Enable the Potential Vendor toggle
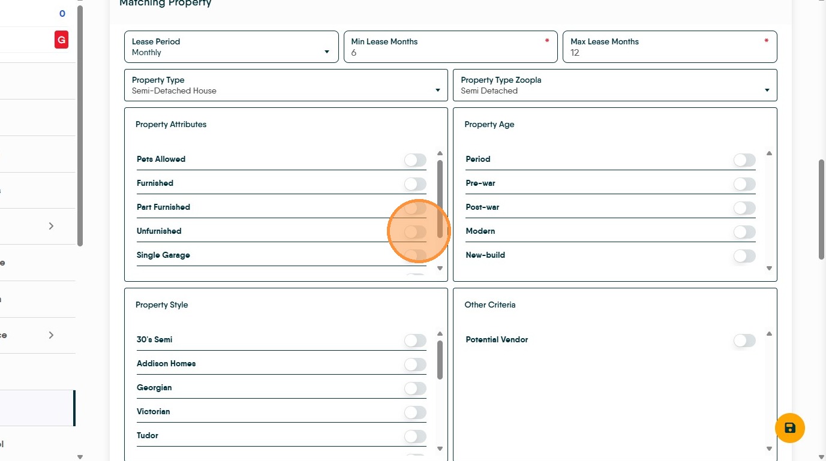Screen dimensions: 826x461 pyautogui.click(x=744, y=341)
